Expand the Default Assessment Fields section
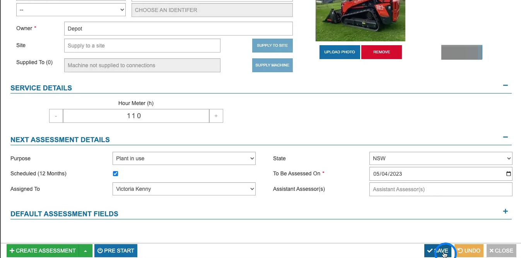The height and width of the screenshot is (258, 521). [x=505, y=211]
